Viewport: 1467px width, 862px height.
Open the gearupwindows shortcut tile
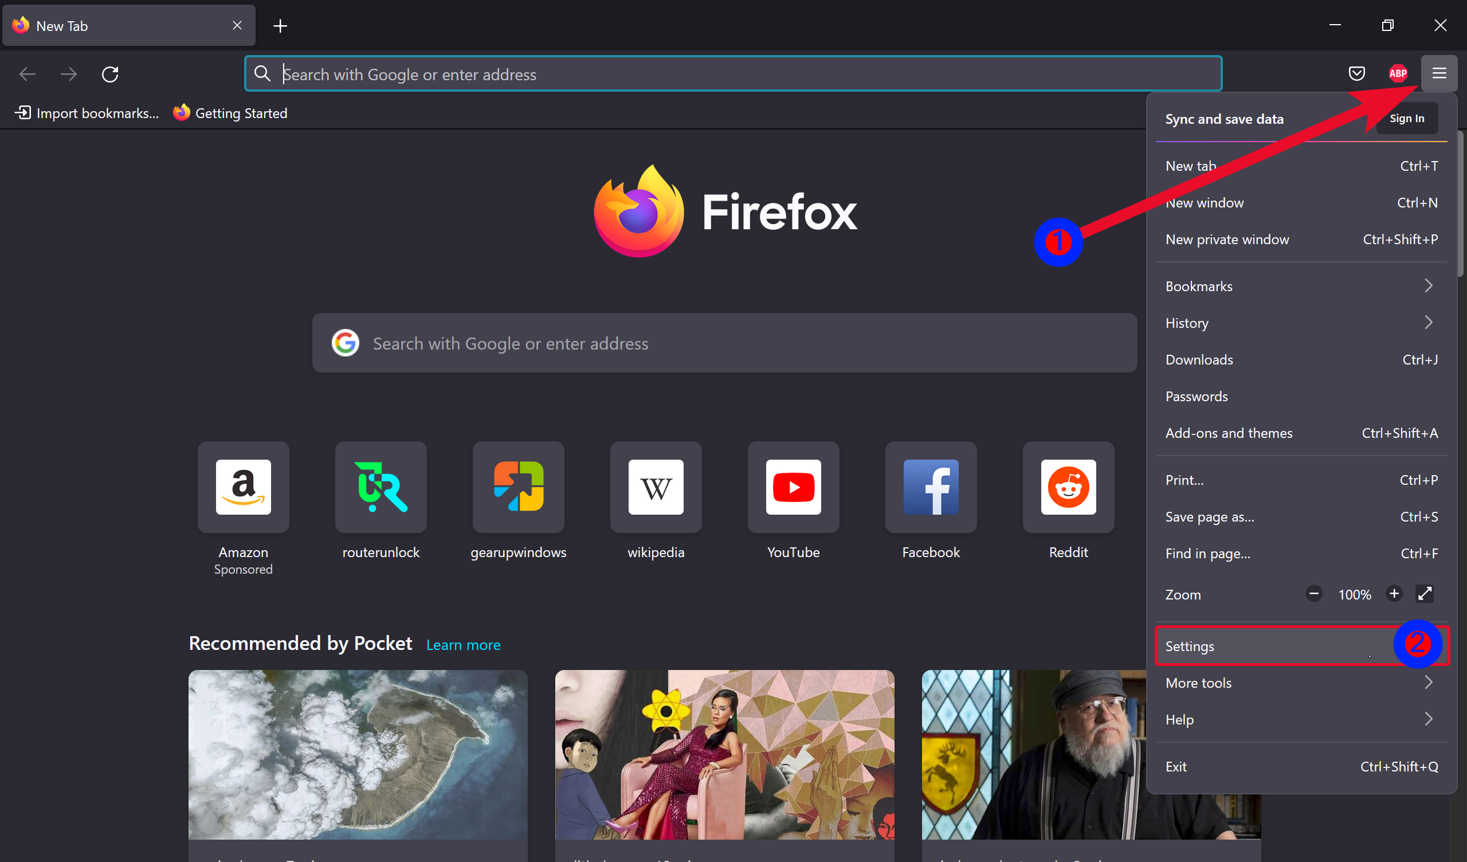tap(518, 487)
